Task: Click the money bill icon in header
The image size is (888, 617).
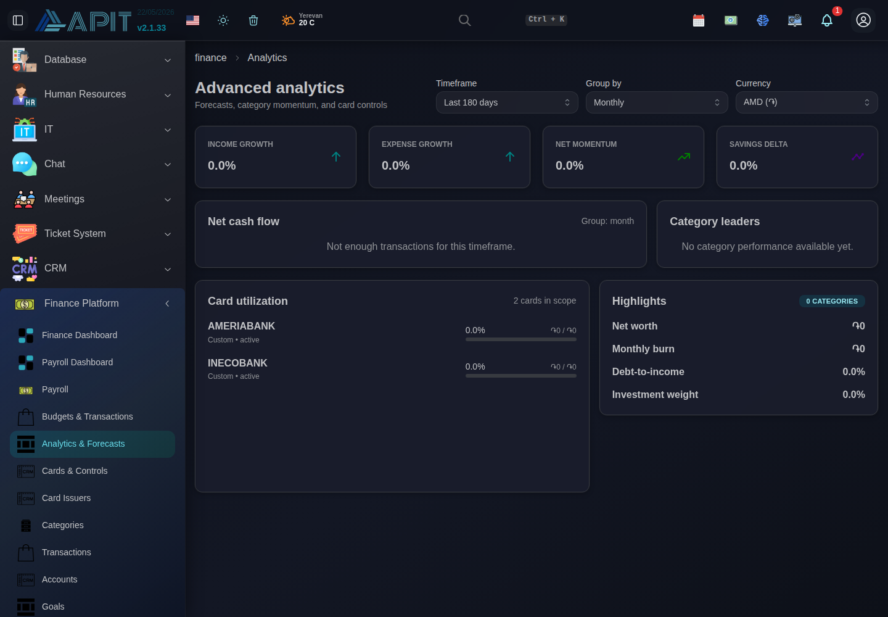Action: tap(731, 20)
